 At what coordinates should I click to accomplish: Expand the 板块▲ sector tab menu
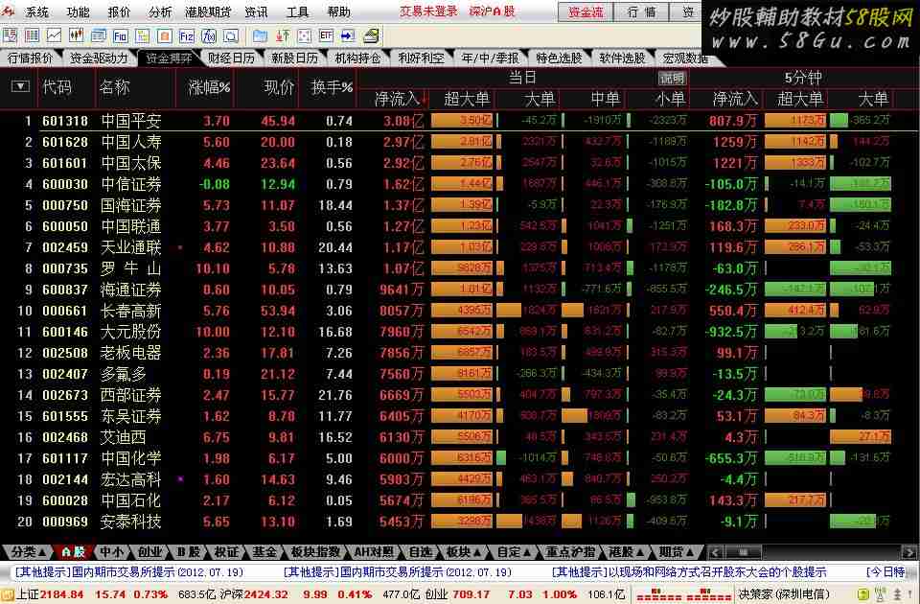tap(464, 552)
